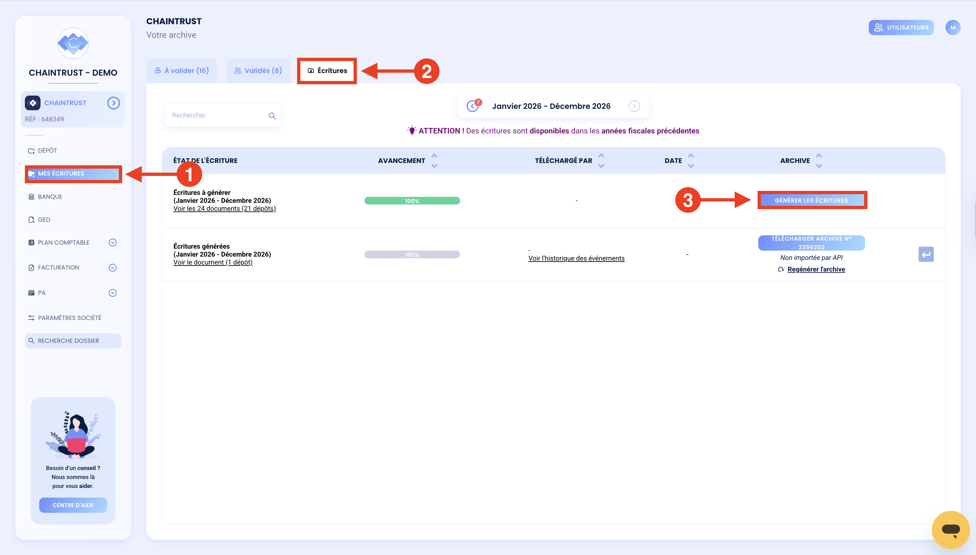976x555 pixels.
Task: Click the Rechercher input field
Action: point(222,115)
